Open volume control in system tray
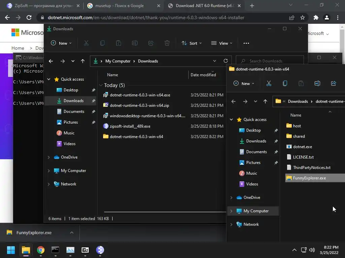The image size is (345, 258). point(312,250)
